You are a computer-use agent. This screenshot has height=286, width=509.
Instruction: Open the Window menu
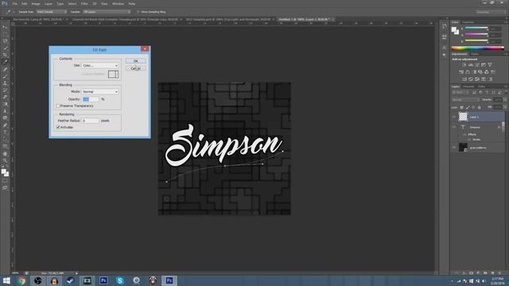point(118,4)
